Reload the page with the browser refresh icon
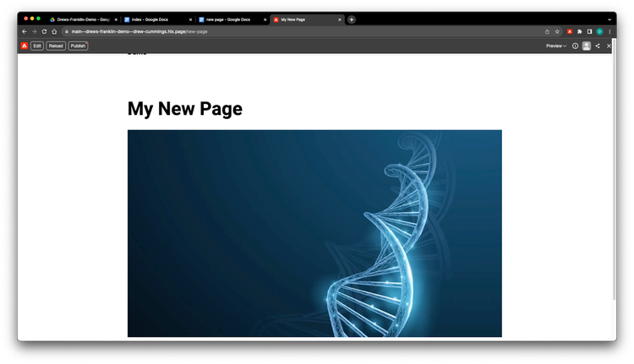Image resolution: width=634 pixels, height=364 pixels. coord(44,31)
